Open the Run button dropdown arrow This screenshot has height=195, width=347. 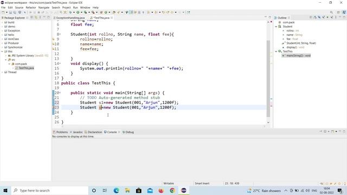[x=81, y=12]
